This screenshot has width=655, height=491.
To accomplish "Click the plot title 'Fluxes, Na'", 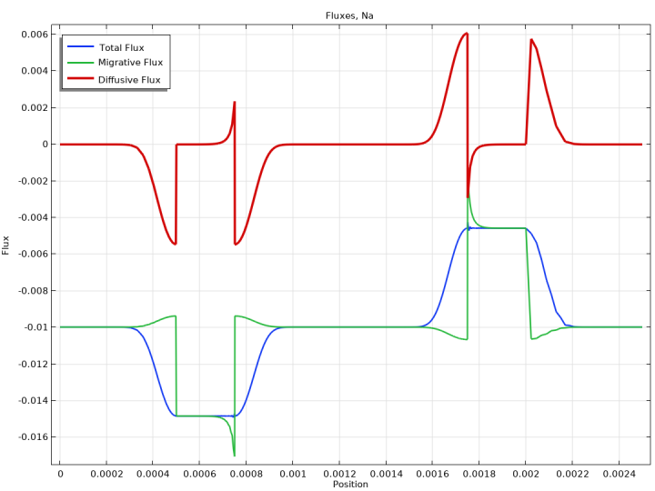I will [349, 15].
